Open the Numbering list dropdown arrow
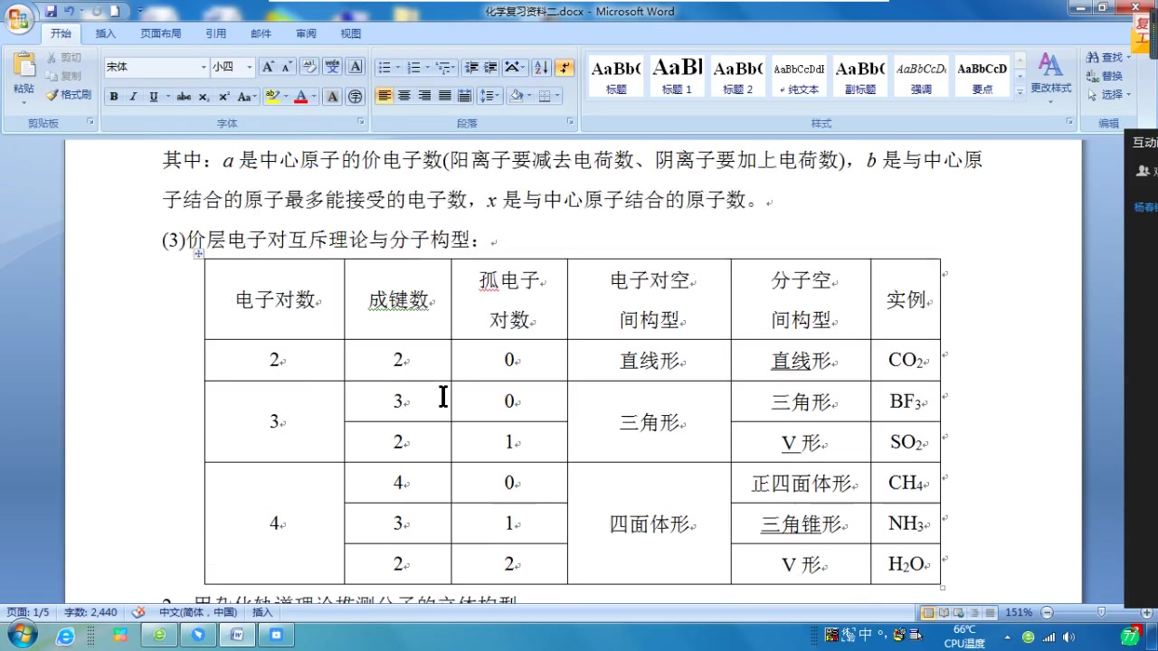Viewport: 1158px width, 651px height. tap(426, 67)
